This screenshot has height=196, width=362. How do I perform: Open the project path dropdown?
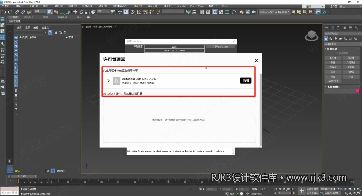click(x=274, y=12)
